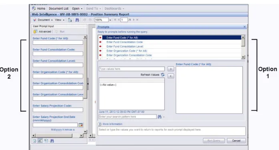
Task: Select the 'Enter Fund Consolidation Level' prompt row
Action: (x=170, y=46)
